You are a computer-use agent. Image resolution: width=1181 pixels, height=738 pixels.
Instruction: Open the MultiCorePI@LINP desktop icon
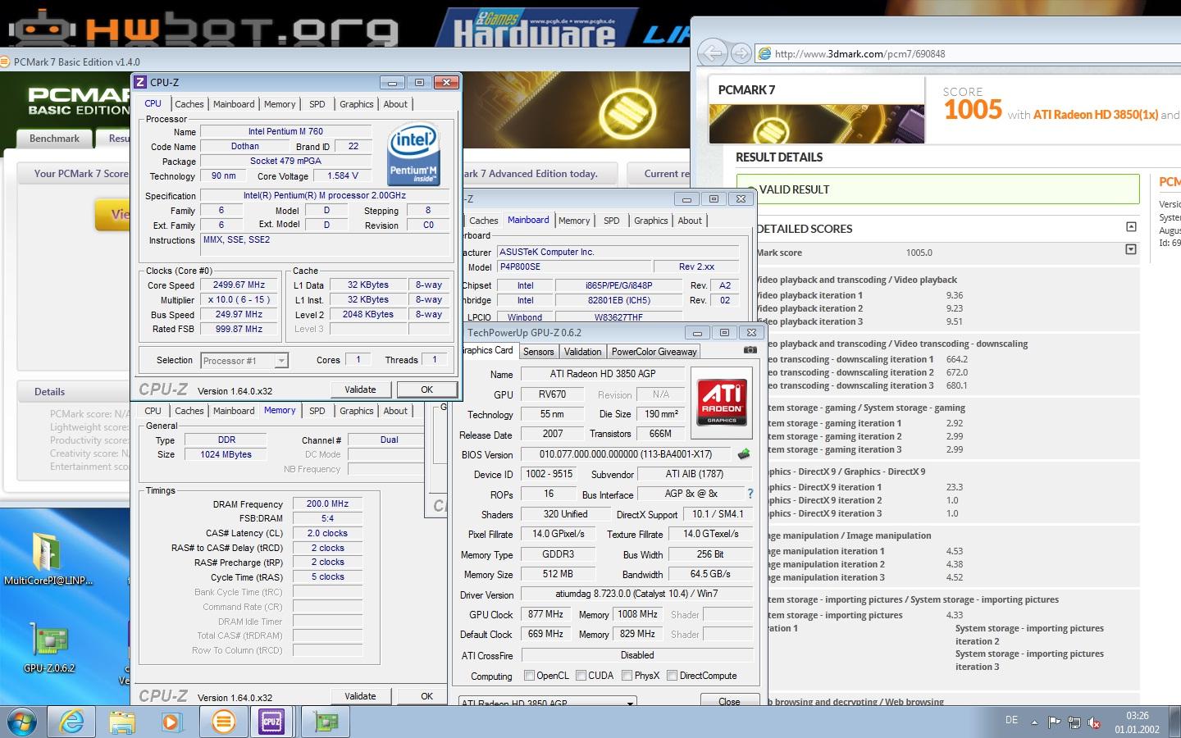click(x=48, y=559)
